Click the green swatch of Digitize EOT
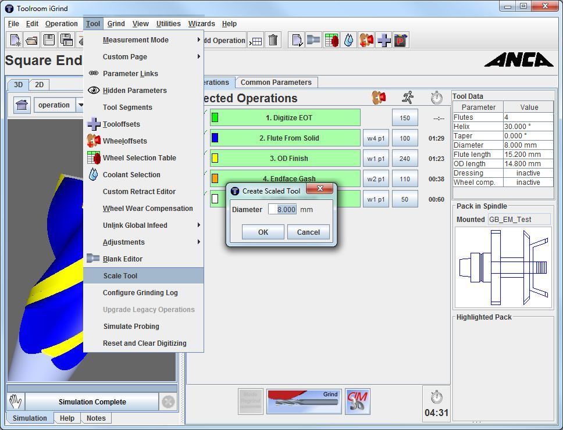 (x=215, y=117)
